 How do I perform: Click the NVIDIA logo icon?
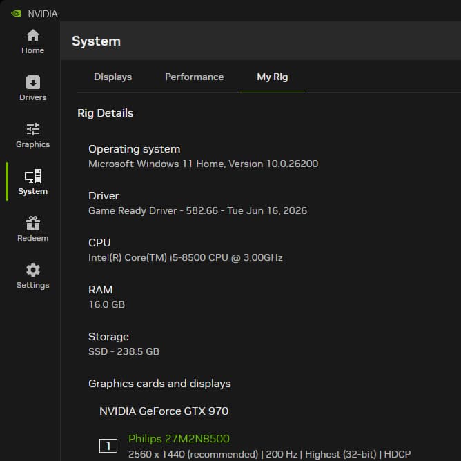coord(16,14)
